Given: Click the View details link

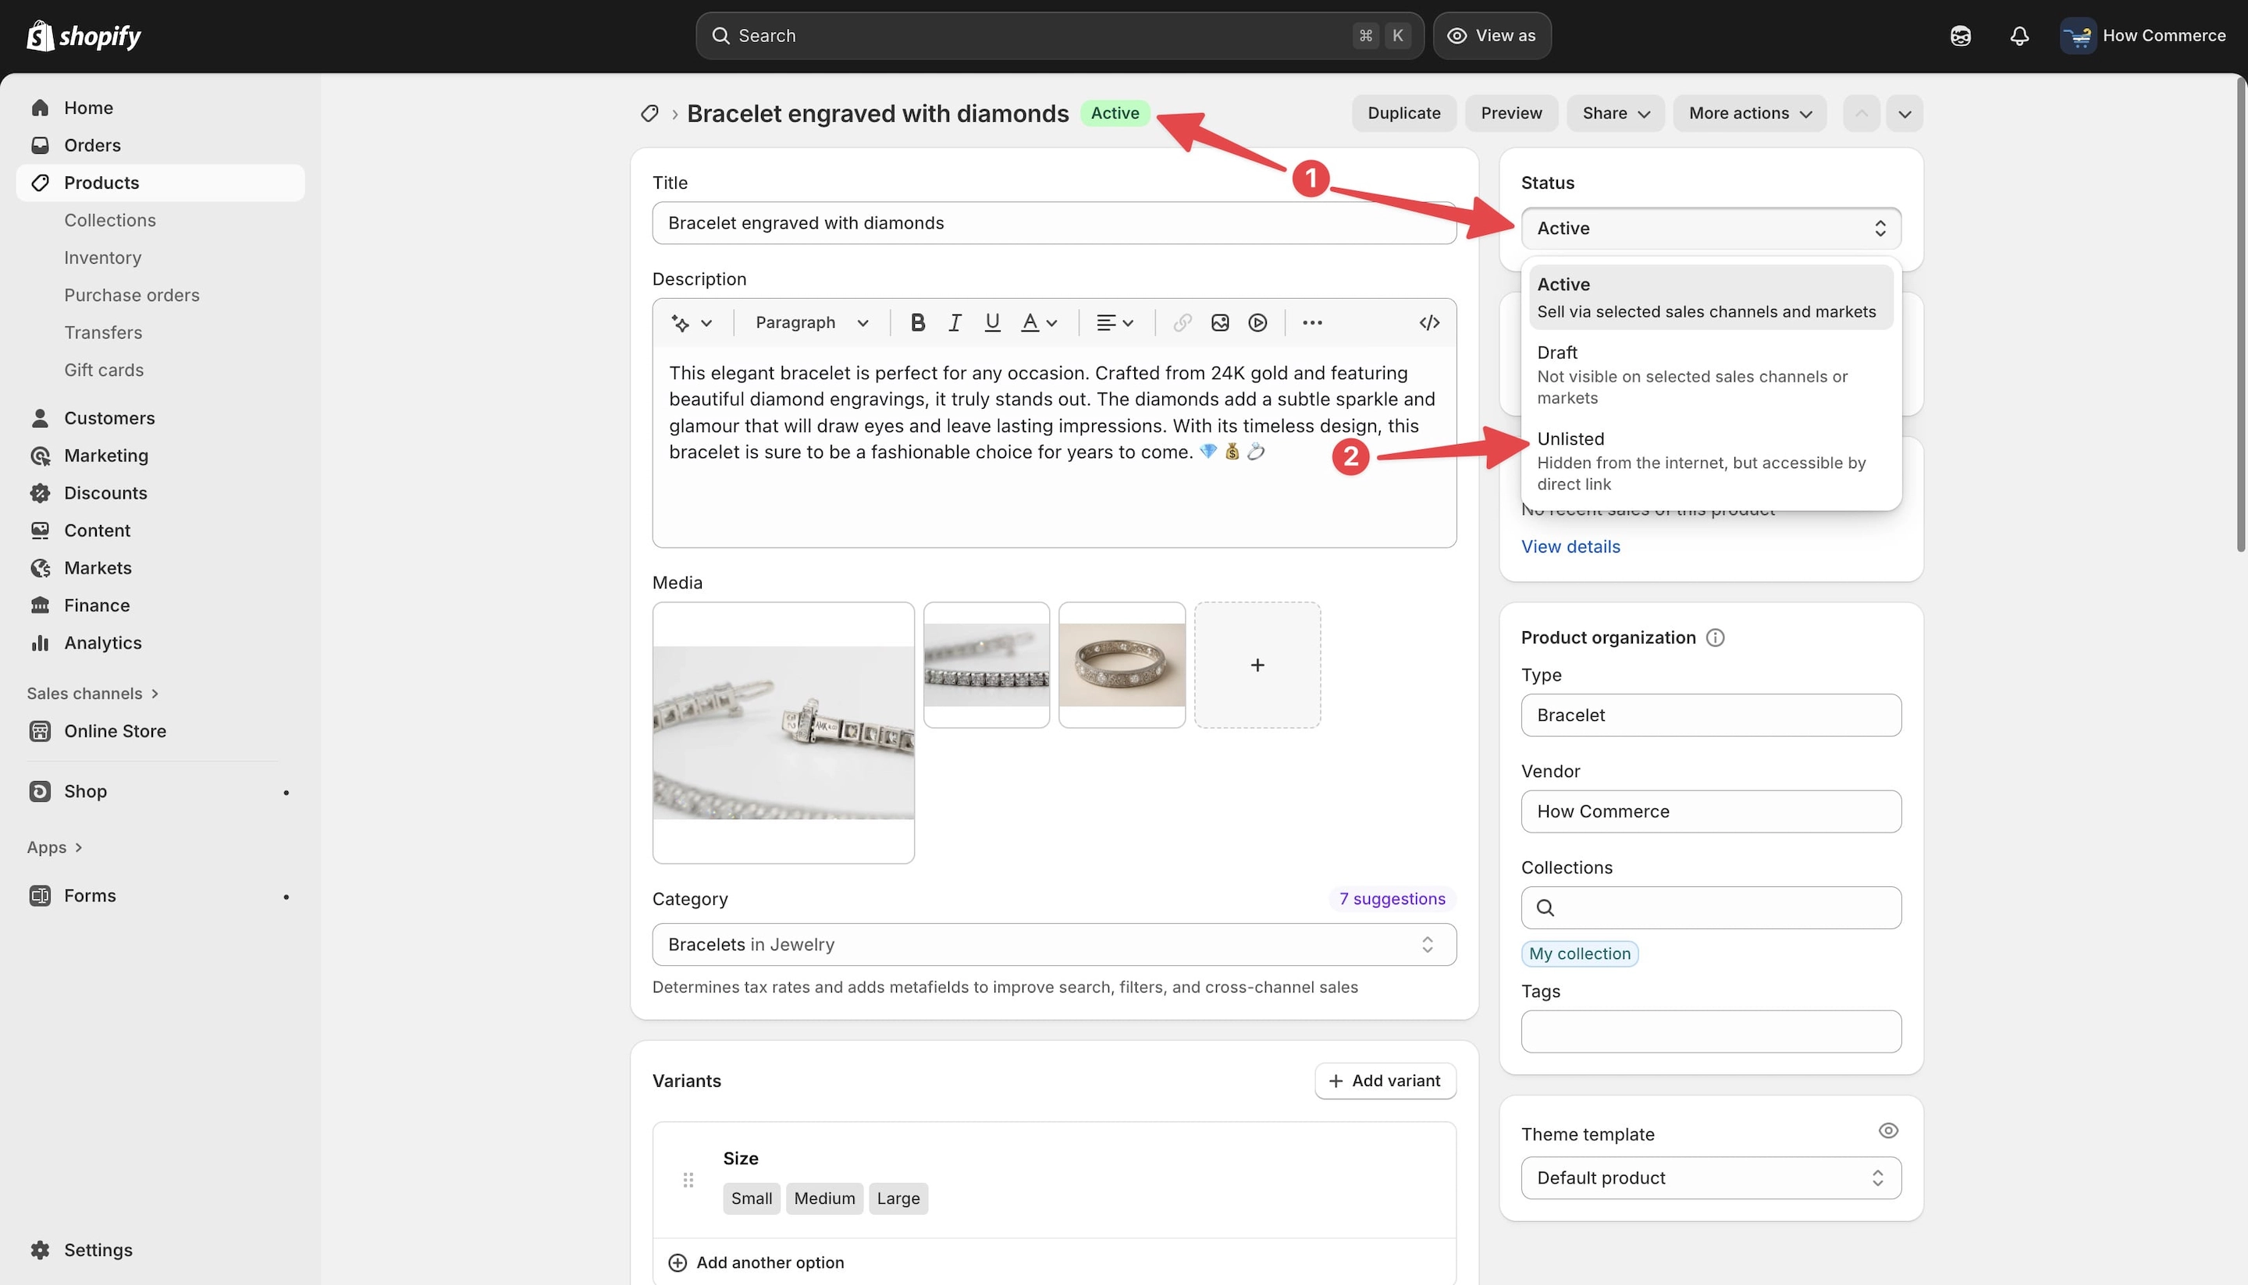Looking at the screenshot, I should (x=1570, y=547).
